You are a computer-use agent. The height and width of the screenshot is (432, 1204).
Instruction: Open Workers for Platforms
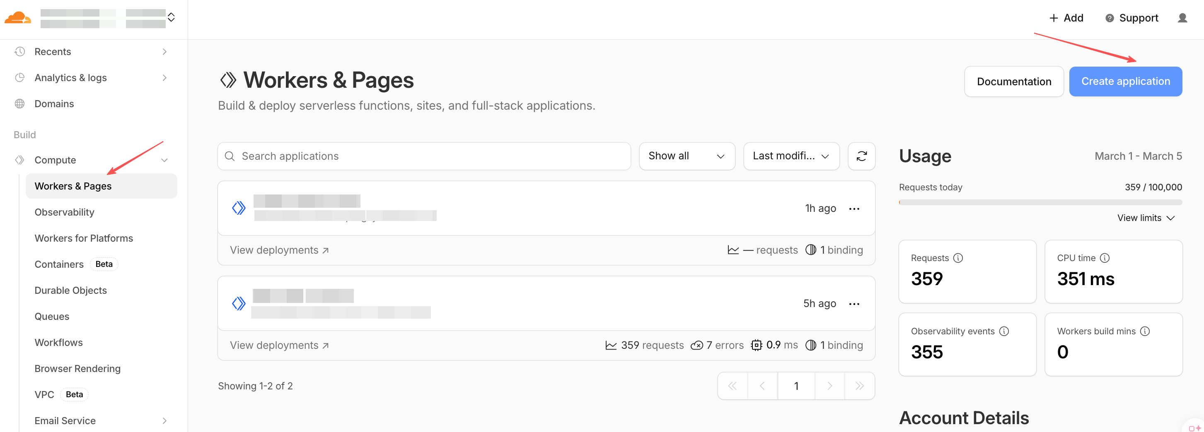coord(84,238)
